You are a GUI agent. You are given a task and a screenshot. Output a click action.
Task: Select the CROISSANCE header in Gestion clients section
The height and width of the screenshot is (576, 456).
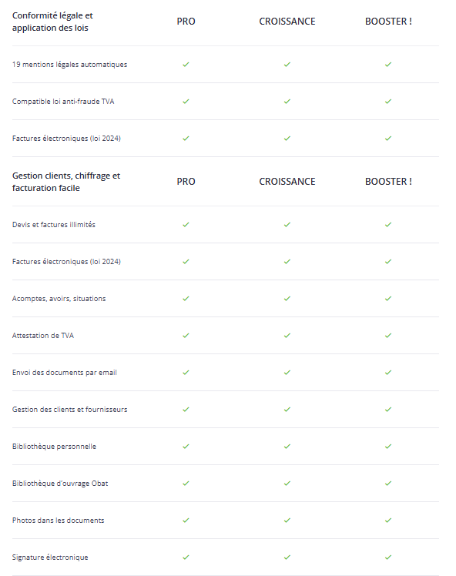287,182
